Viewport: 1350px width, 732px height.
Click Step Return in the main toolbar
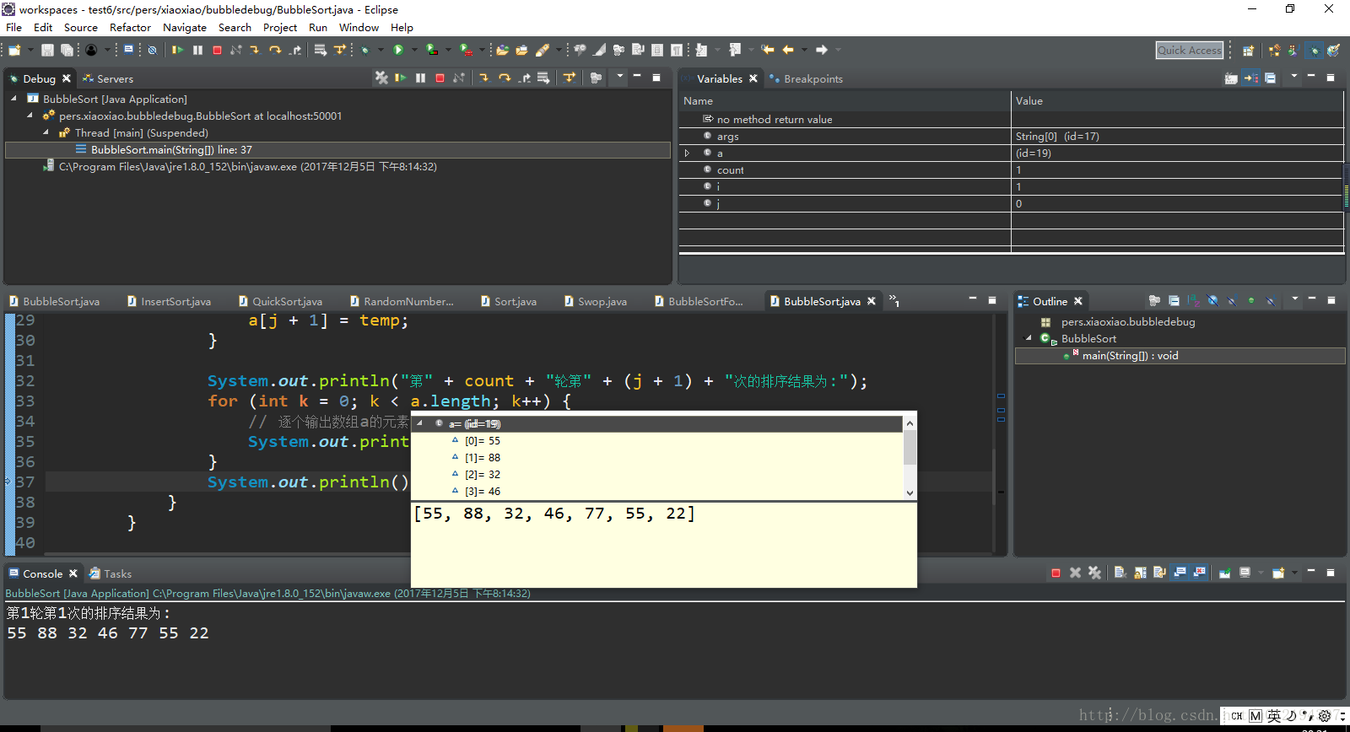pos(295,50)
